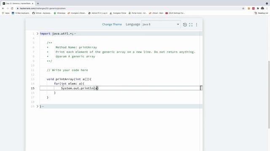Open the Hostgator Portal bookmark
The height and width of the screenshot is (151, 270).
[x=118, y=13]
